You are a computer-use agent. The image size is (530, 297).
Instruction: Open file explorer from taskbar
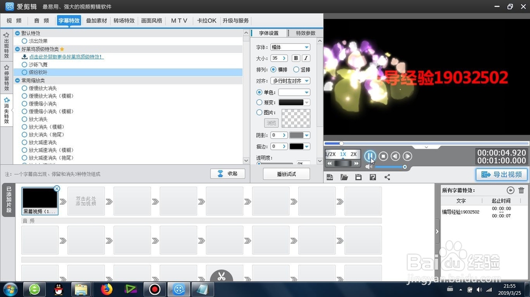pos(81,289)
